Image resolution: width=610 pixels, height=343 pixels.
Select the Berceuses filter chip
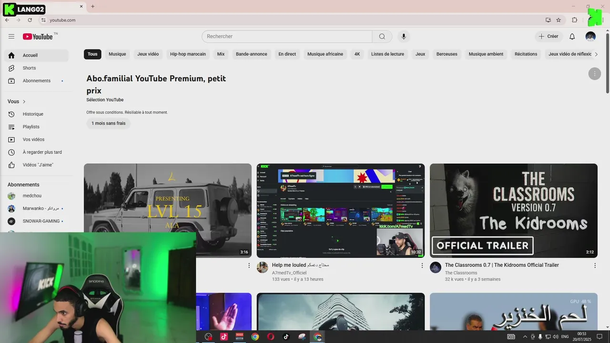pos(447,54)
